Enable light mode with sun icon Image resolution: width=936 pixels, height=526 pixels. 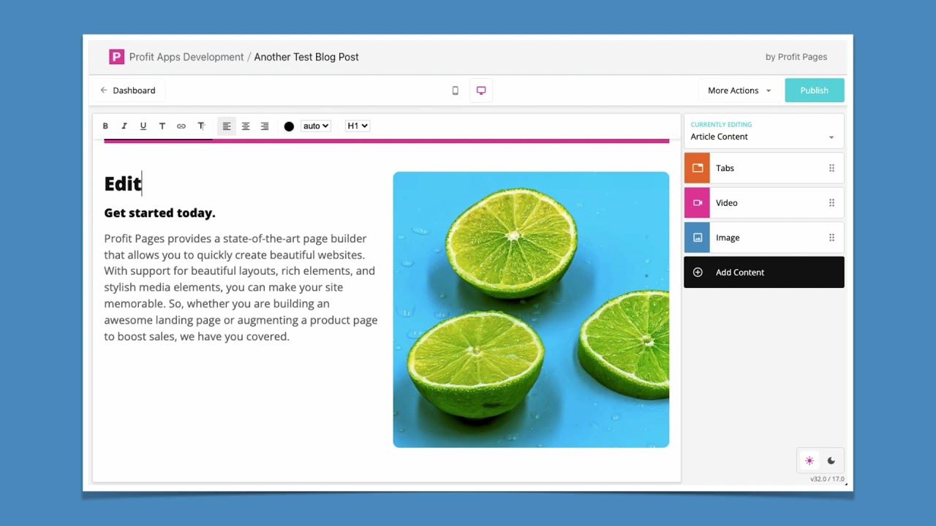(x=809, y=461)
